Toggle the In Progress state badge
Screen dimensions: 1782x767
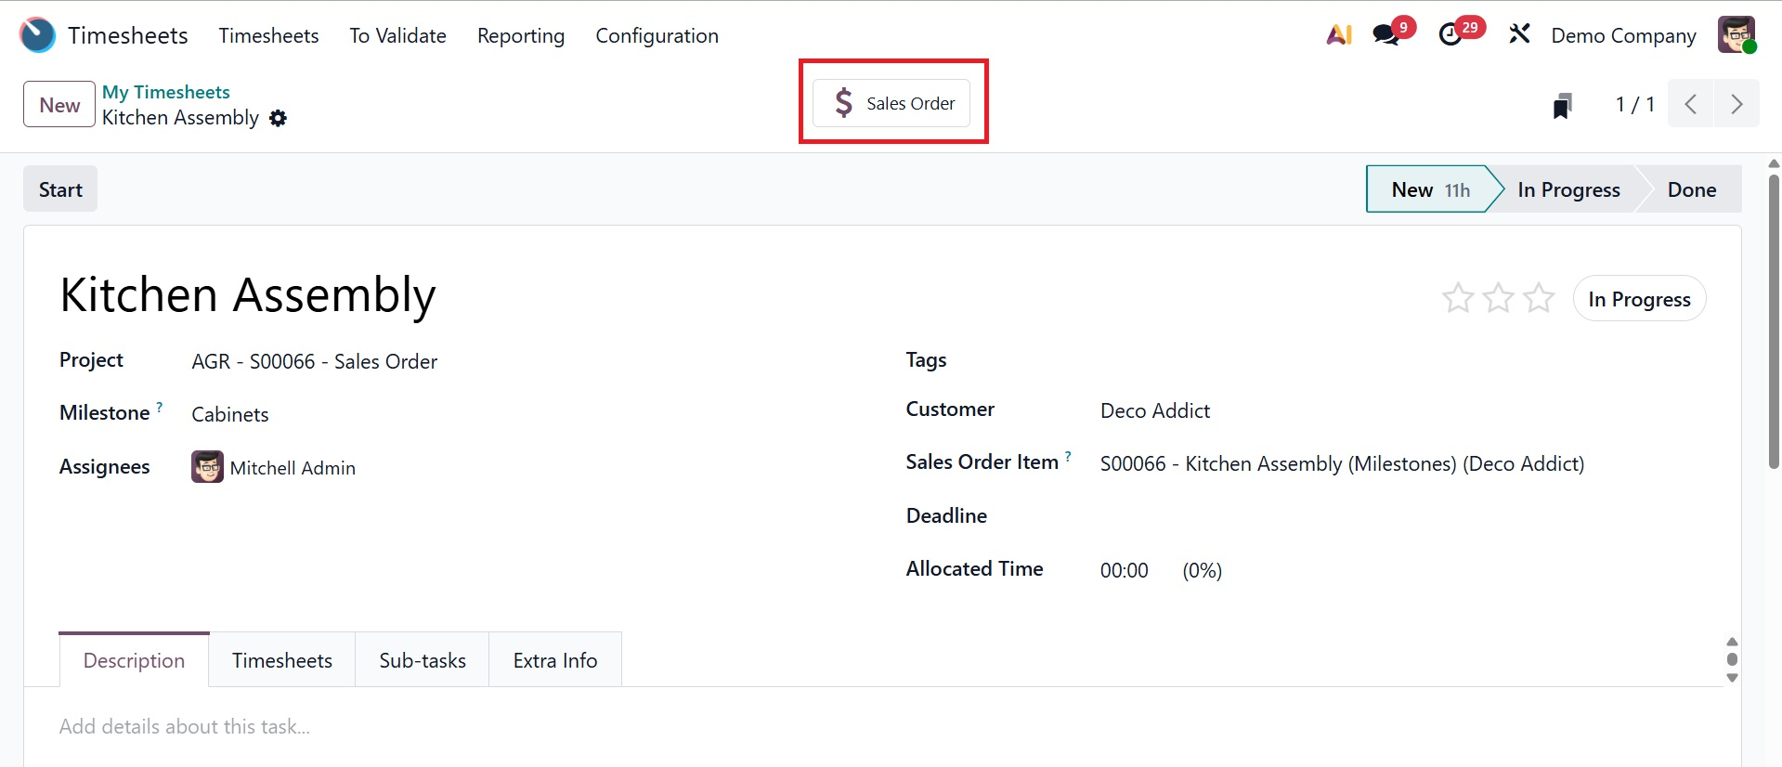click(1639, 299)
